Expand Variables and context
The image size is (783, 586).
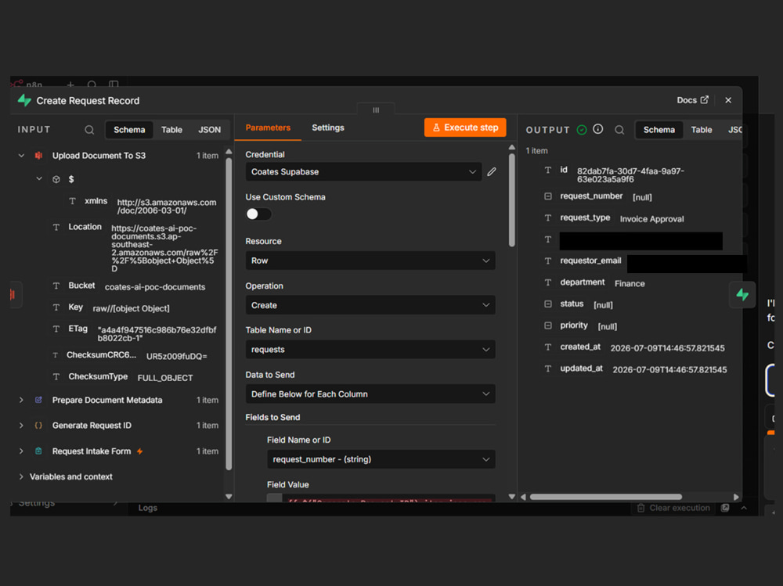(21, 476)
